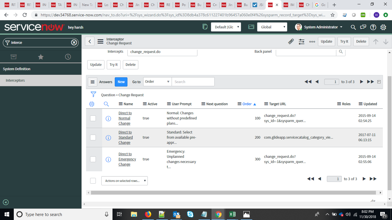Attach a file using the paperclip icon

point(291,41)
